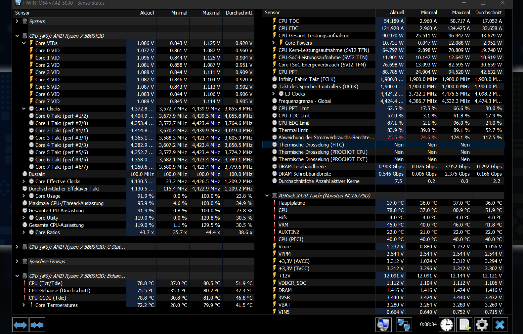
Task: Click the thermometer icon beside CPU-Gehäuse (Durchschnitt)
Action: tap(25, 290)
